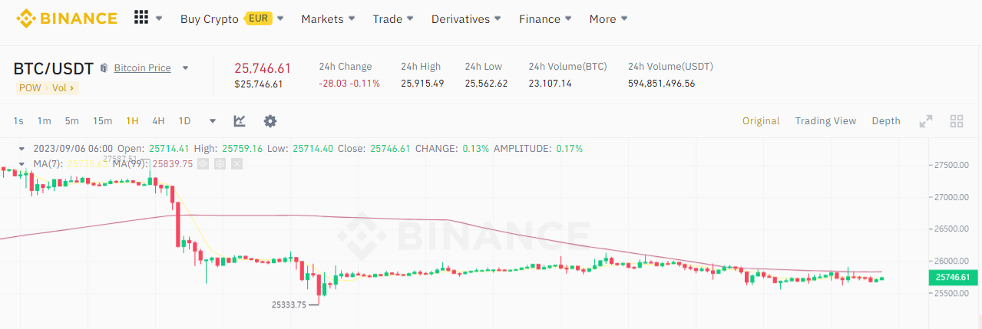Open the Finance menu
Viewport: 982px width, 329px height.
540,19
